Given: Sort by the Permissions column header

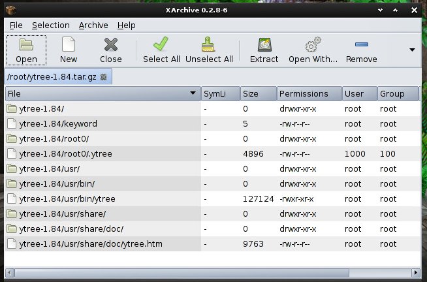Looking at the screenshot, I should 309,93.
